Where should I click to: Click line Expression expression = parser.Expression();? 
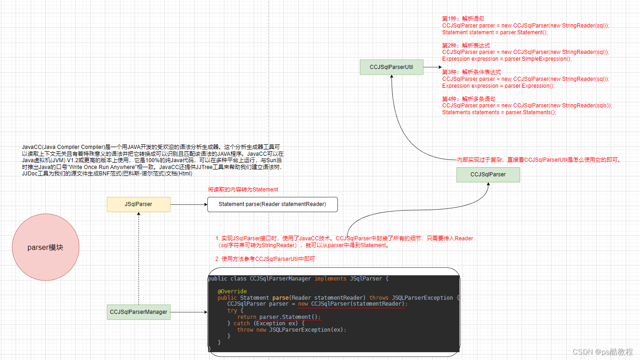click(x=498, y=85)
